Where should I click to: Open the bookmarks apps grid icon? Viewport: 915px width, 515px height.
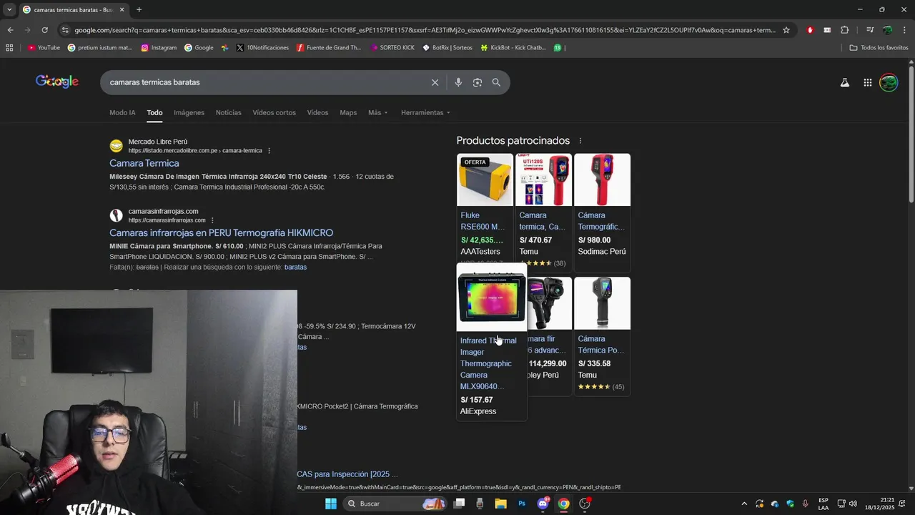(9, 48)
